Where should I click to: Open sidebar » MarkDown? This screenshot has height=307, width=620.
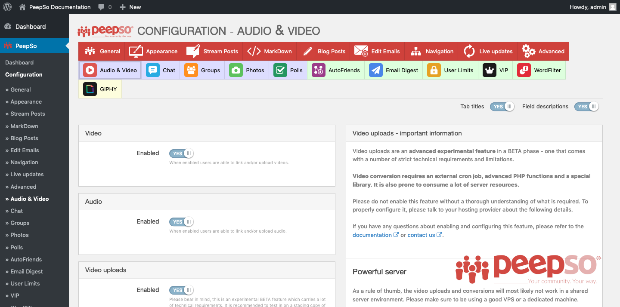click(22, 126)
